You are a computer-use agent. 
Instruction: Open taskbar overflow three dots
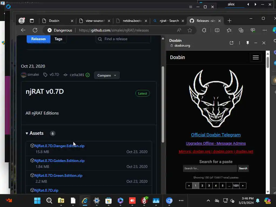181,201
